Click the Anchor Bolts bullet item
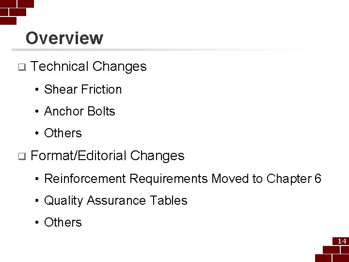 click(x=79, y=111)
